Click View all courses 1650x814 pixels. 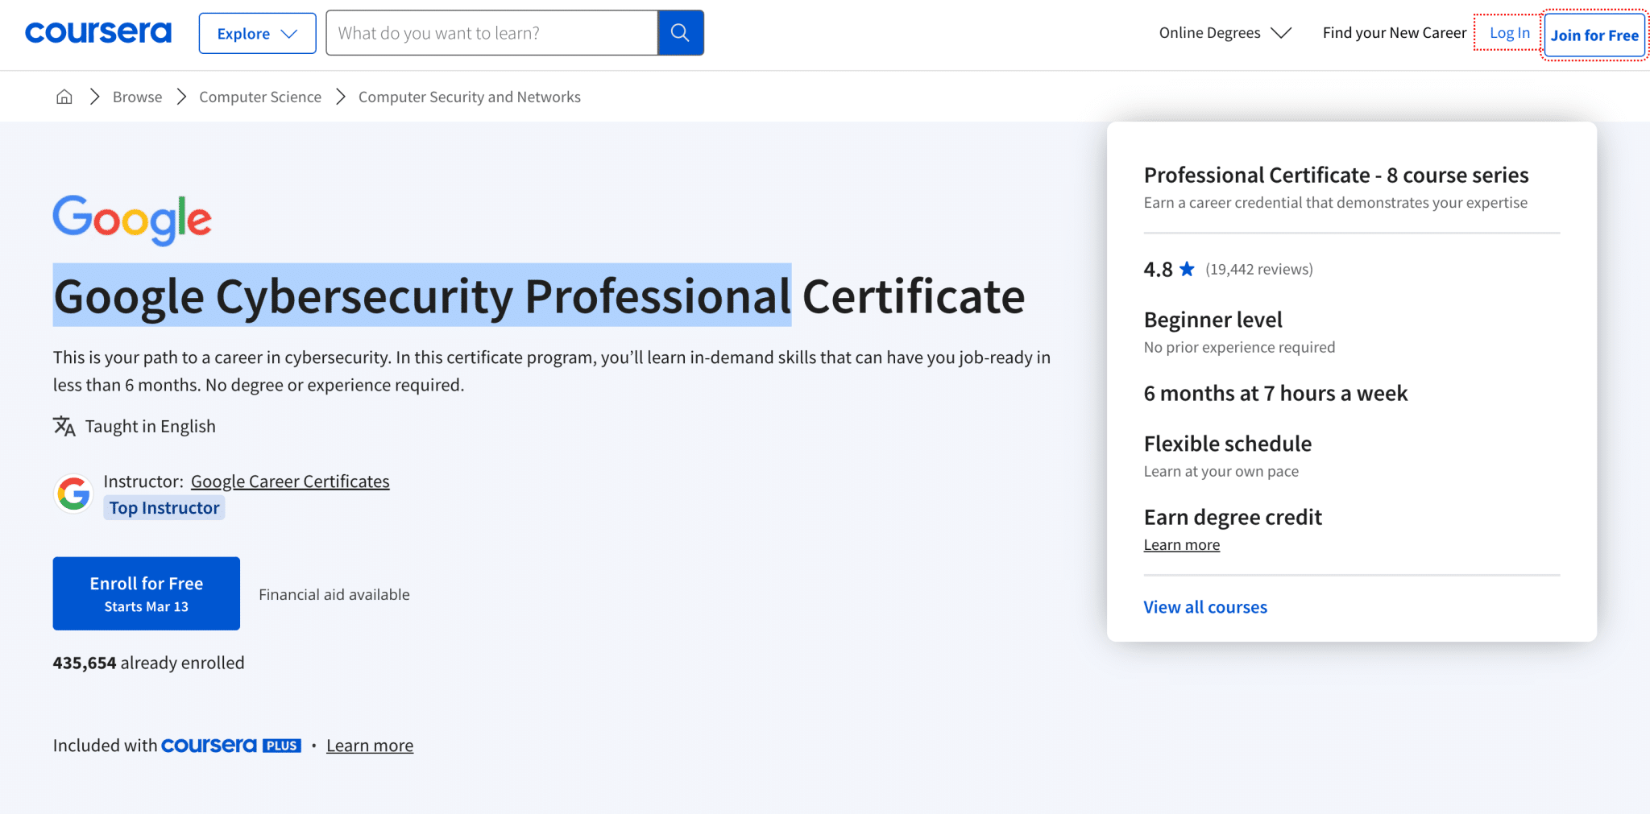pyautogui.click(x=1205, y=606)
